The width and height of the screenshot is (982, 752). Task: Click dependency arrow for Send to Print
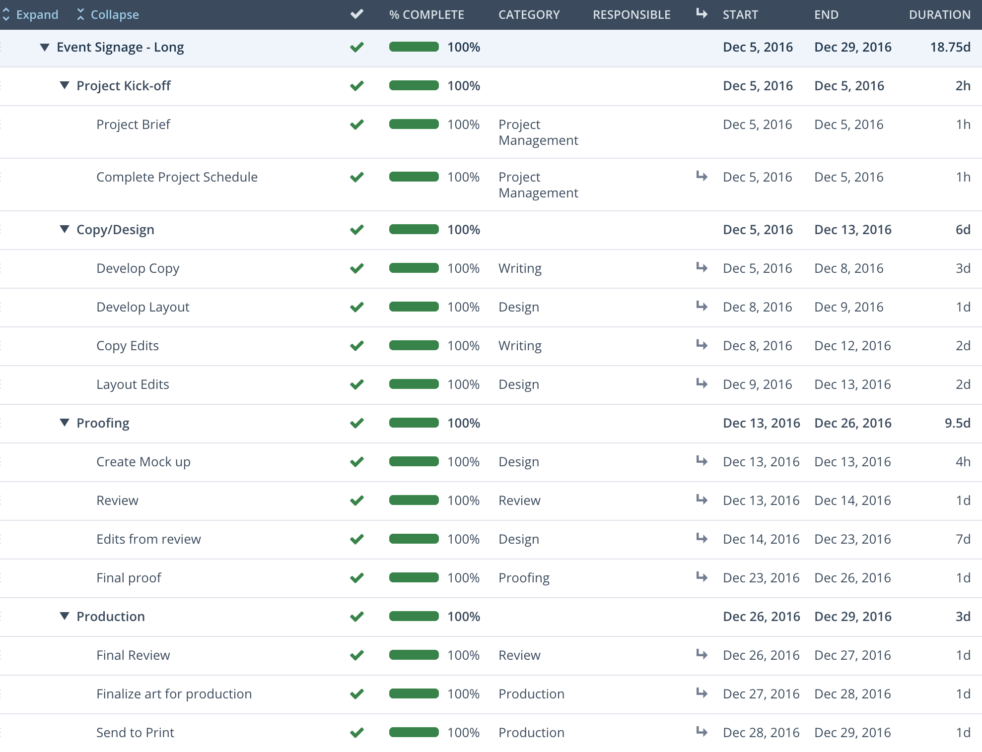click(701, 732)
